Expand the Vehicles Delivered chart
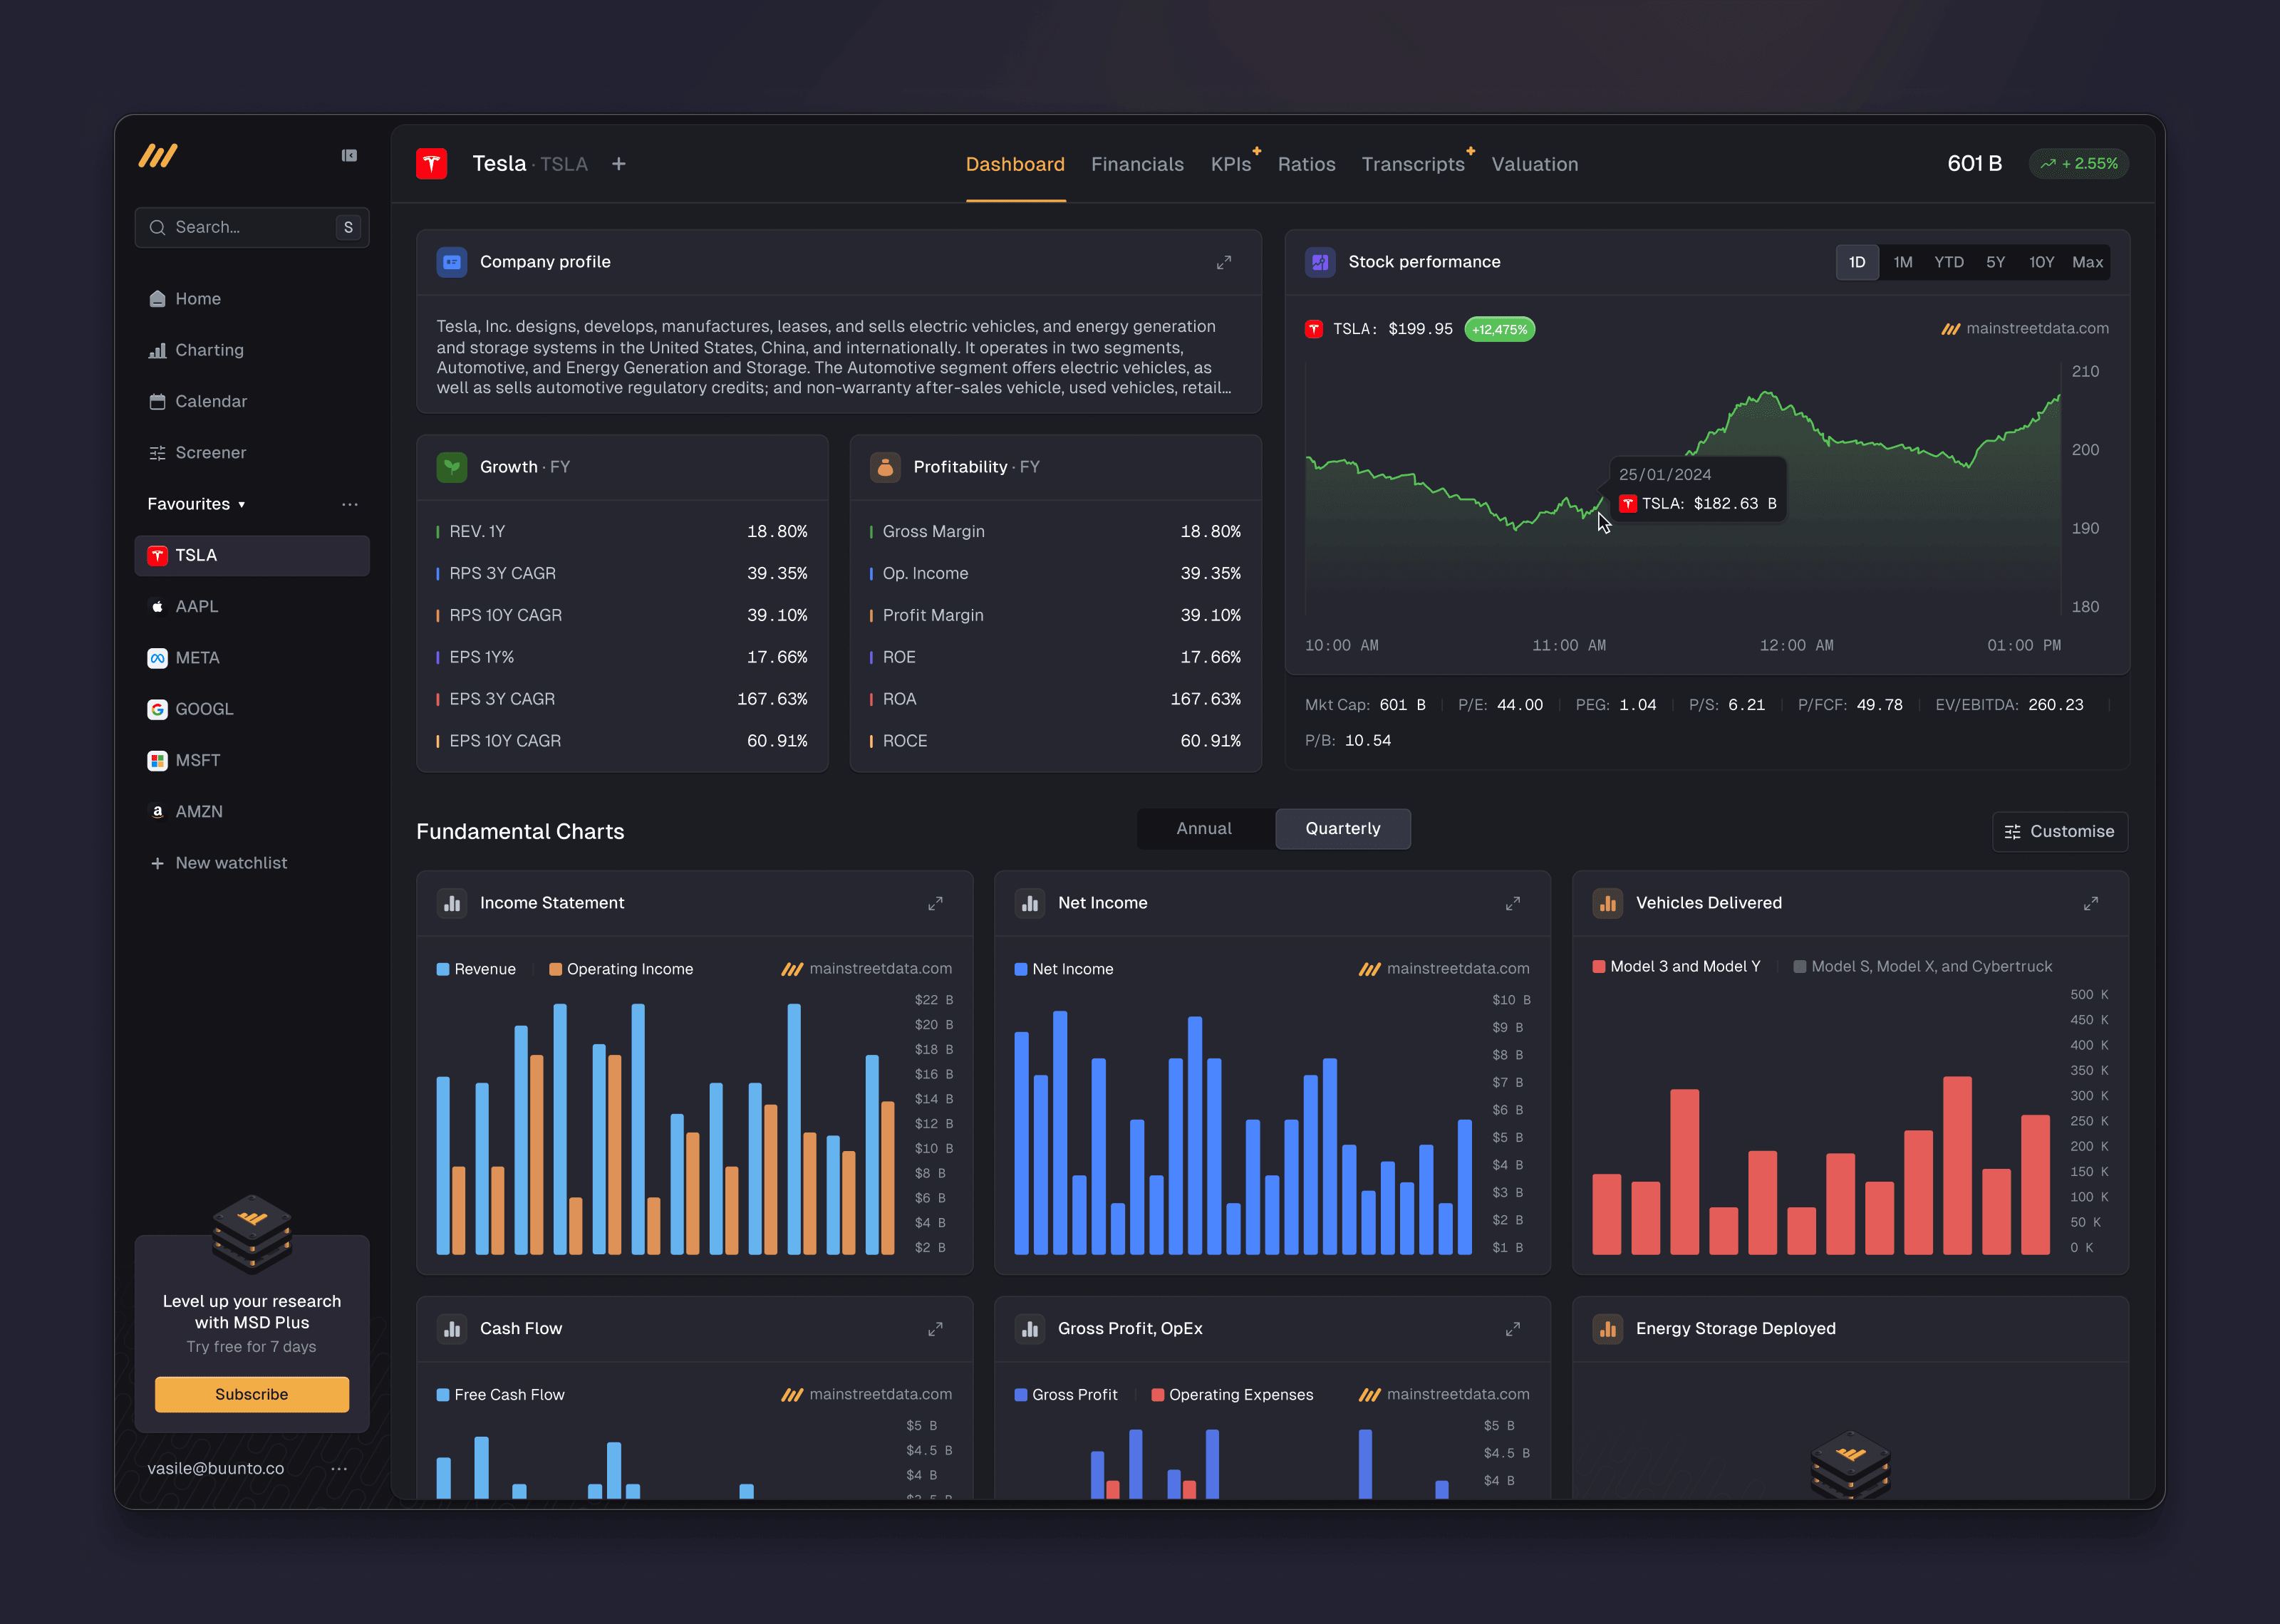 2090,903
